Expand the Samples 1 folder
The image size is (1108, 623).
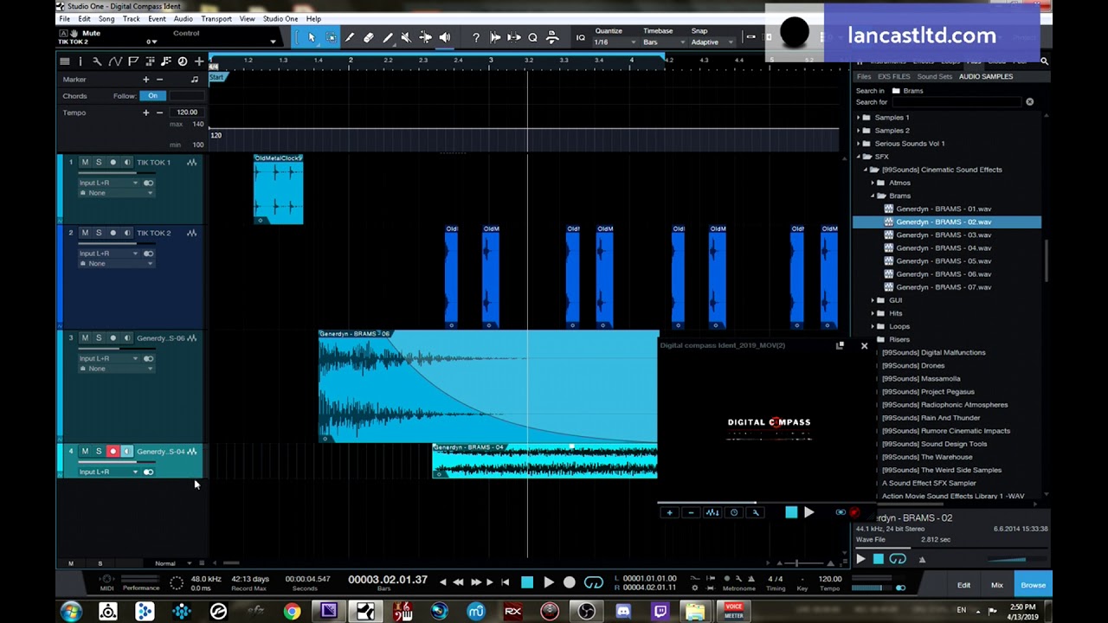pyautogui.click(x=859, y=118)
